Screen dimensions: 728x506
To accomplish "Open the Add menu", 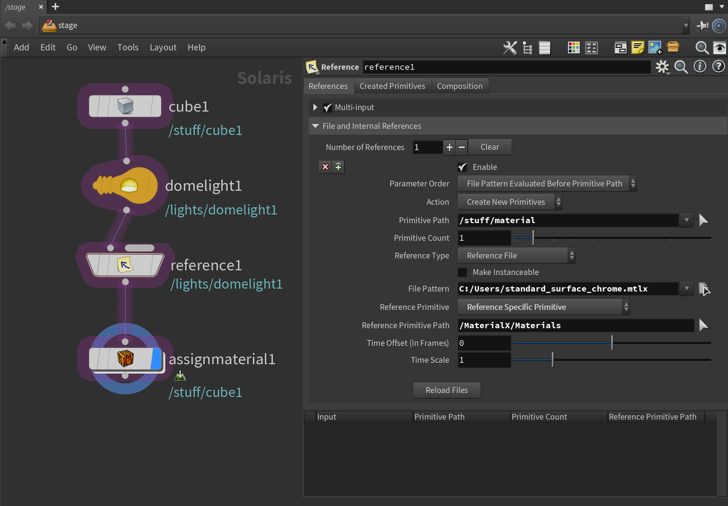I will 21,48.
